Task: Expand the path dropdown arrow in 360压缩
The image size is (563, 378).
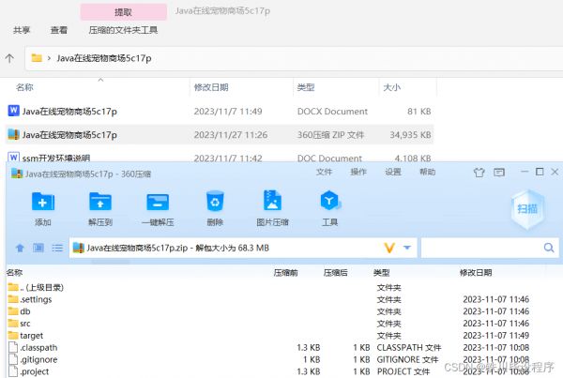Action: pyautogui.click(x=407, y=248)
